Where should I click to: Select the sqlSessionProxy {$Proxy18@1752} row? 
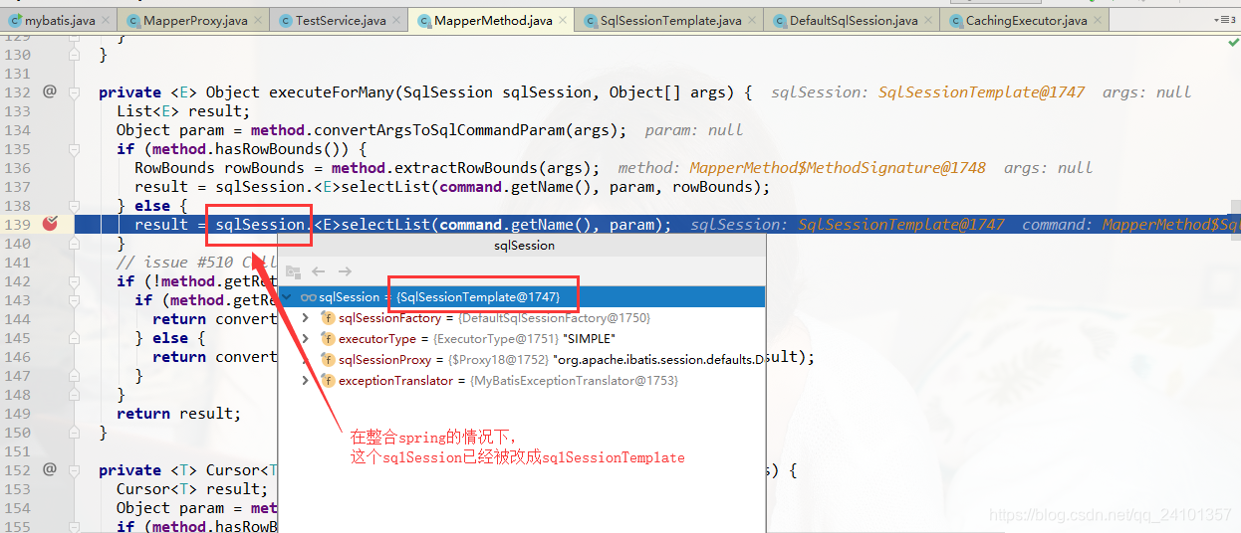pos(522,360)
